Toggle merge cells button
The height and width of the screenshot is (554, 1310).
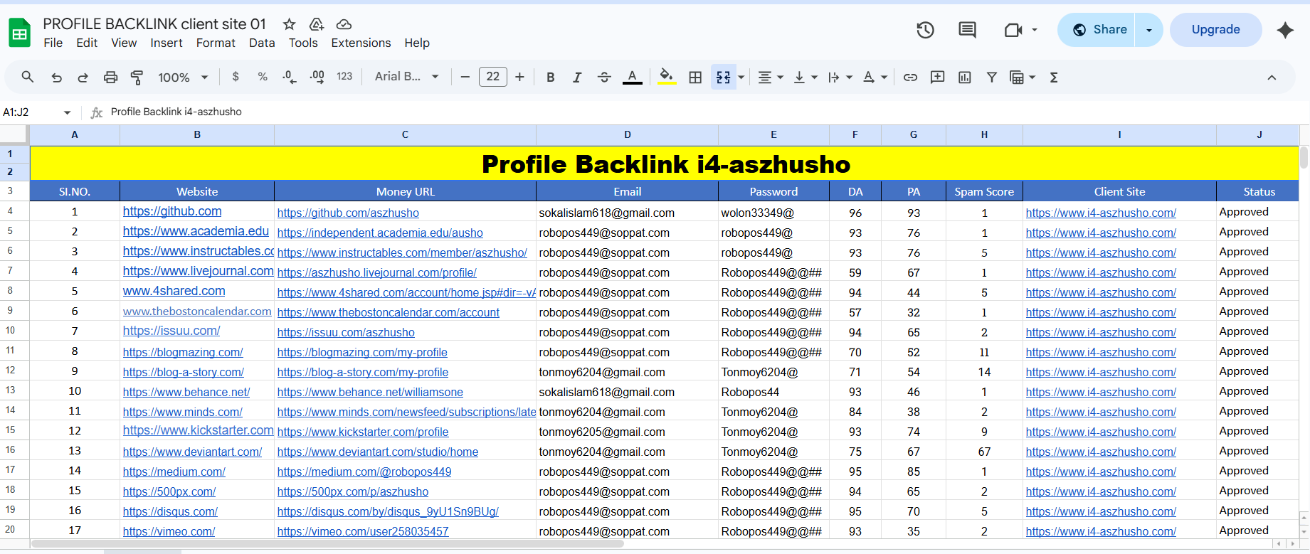pyautogui.click(x=723, y=78)
